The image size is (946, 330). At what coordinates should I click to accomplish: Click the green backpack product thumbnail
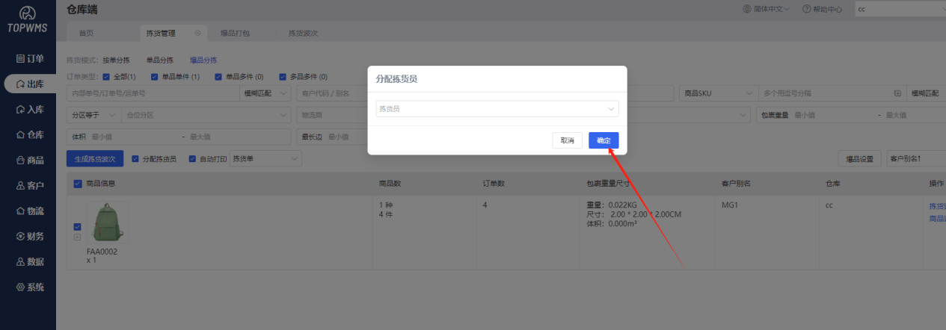click(x=108, y=222)
